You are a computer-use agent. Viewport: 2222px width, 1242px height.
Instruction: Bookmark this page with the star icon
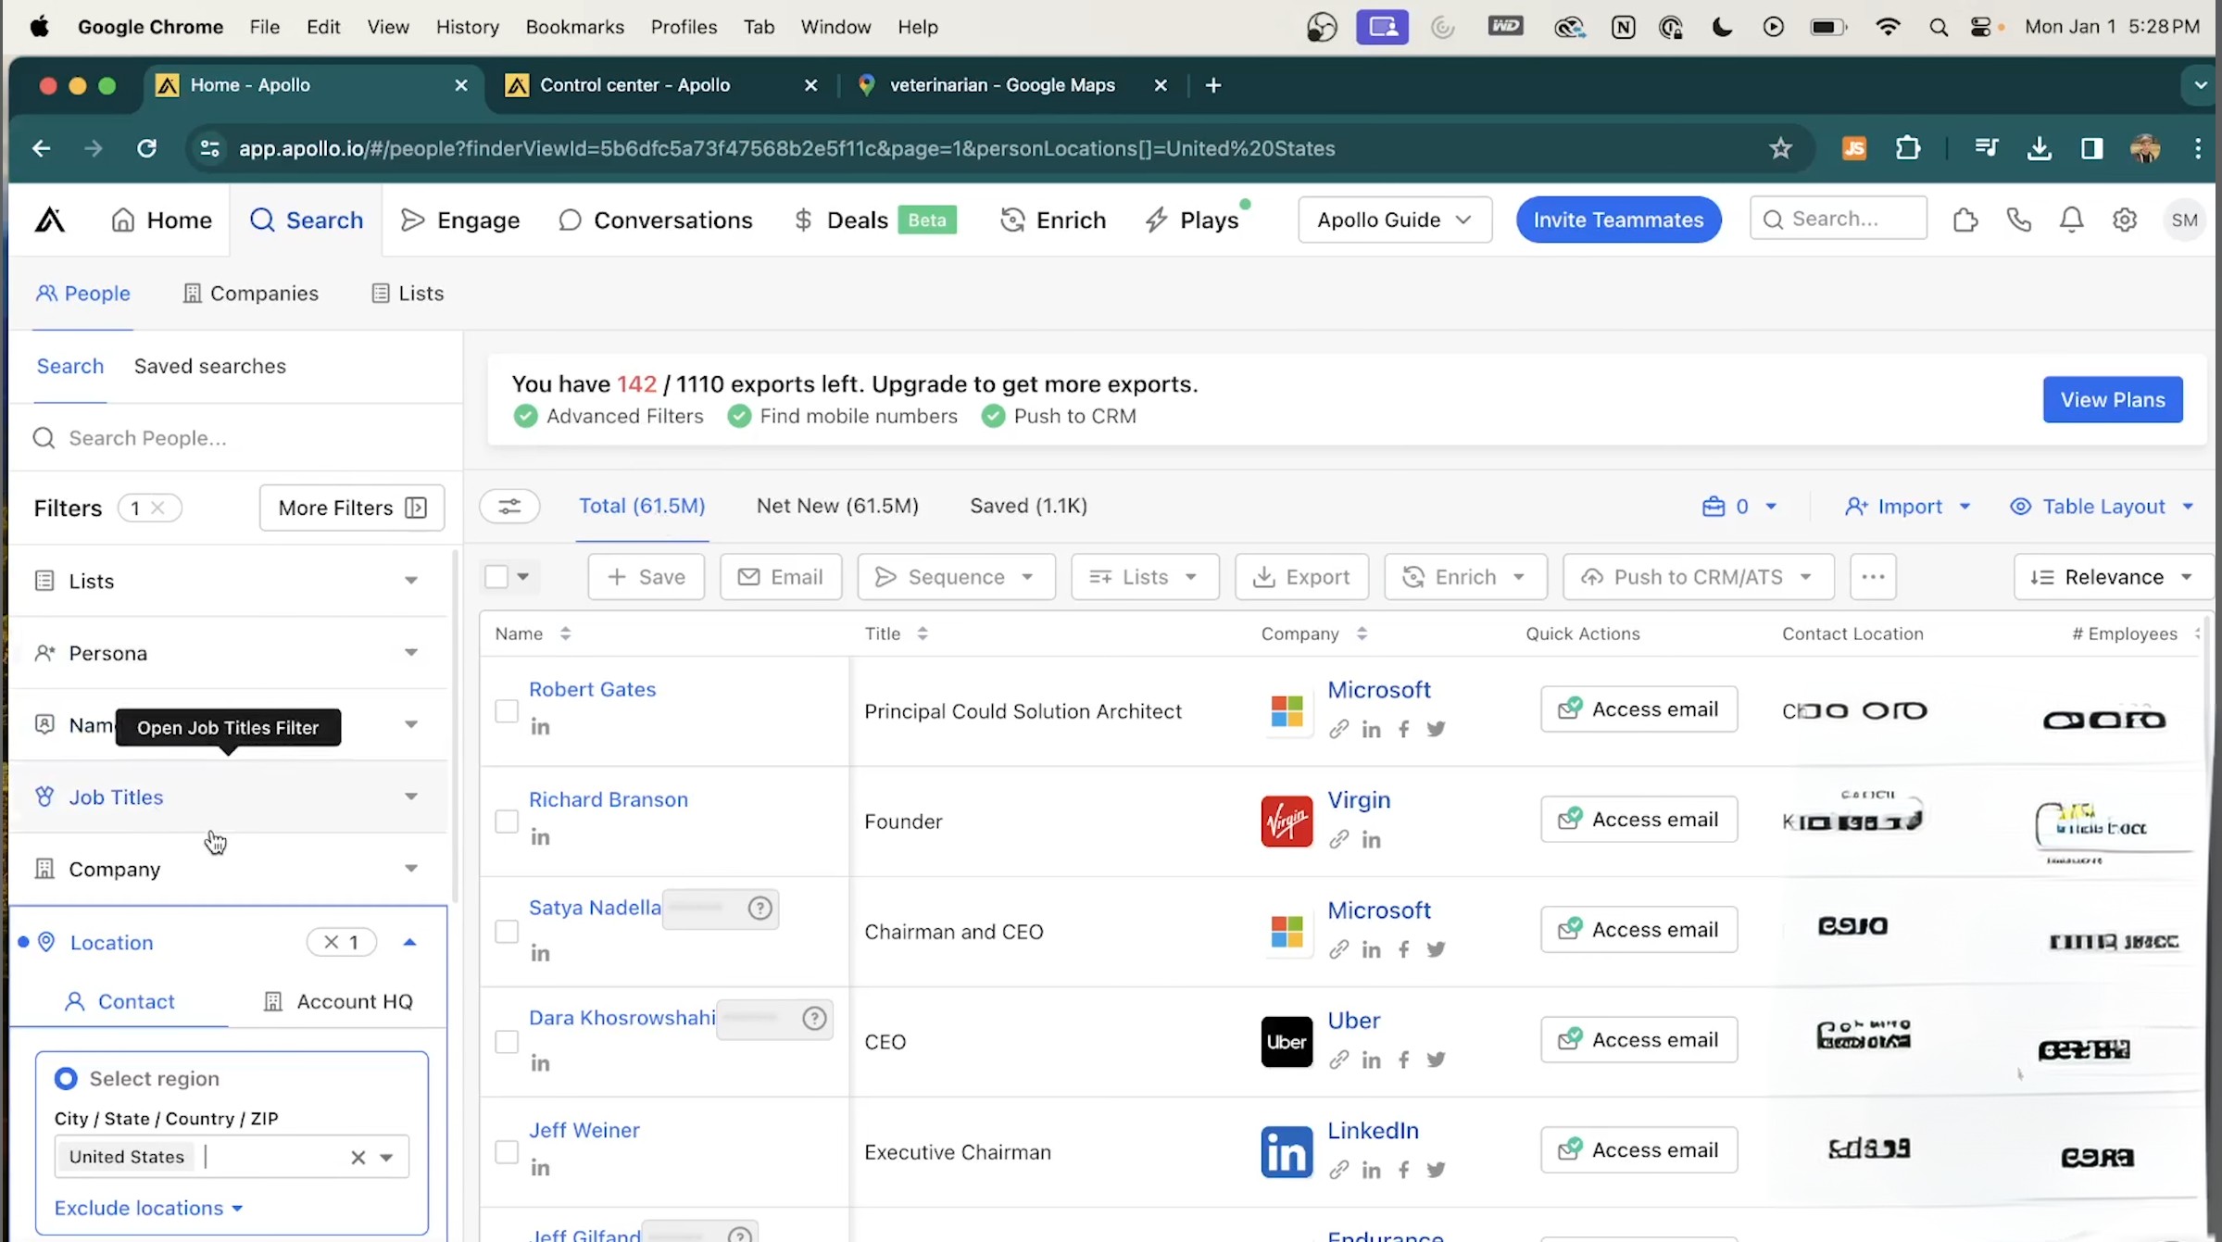pyautogui.click(x=1780, y=148)
